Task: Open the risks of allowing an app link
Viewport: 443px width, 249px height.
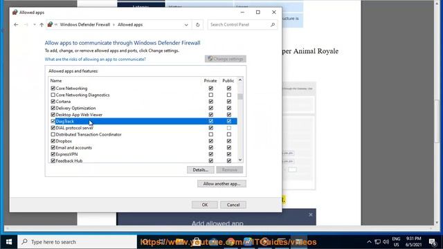Action: click(x=96, y=59)
